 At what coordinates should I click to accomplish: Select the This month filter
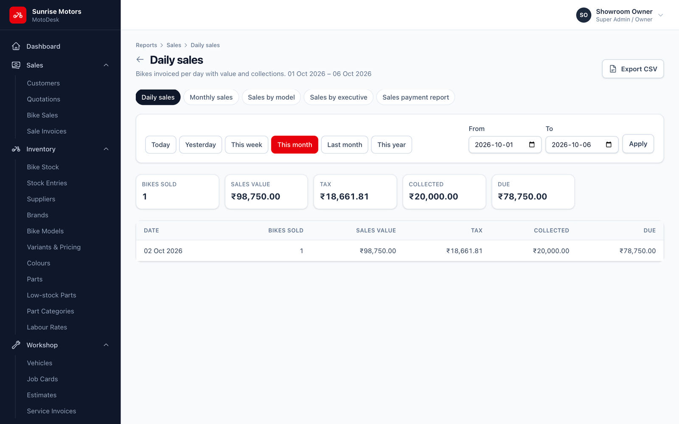pyautogui.click(x=295, y=145)
